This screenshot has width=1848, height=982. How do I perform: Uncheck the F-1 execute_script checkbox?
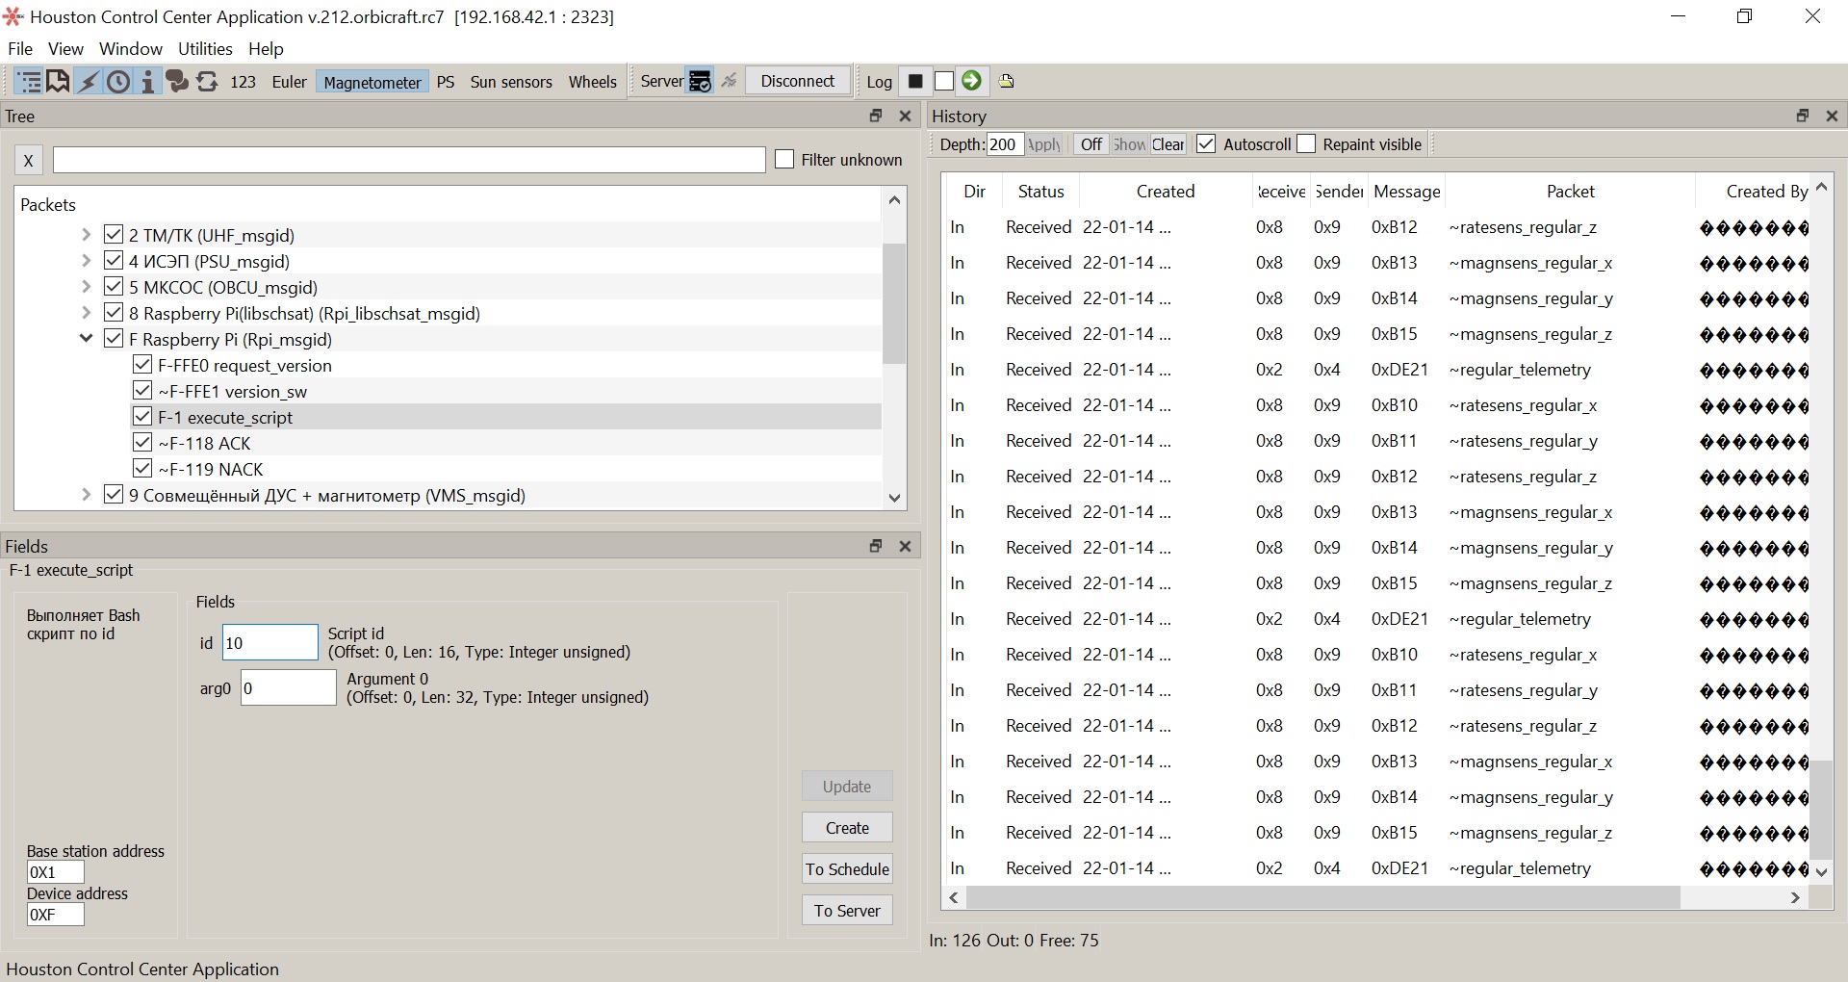(x=142, y=417)
